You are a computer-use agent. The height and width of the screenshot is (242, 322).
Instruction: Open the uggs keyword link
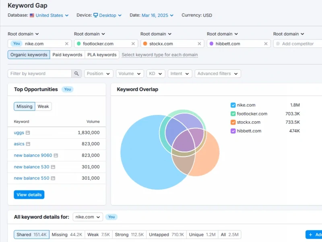[x=19, y=133]
